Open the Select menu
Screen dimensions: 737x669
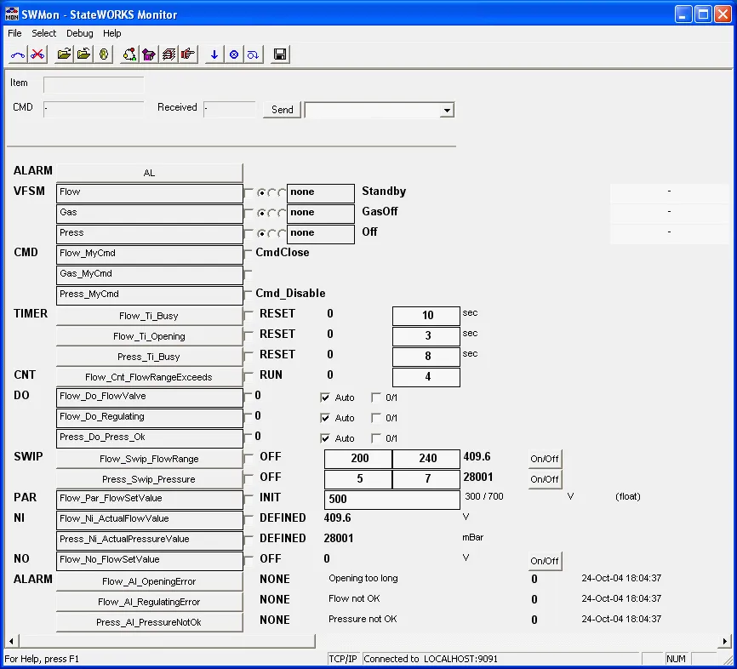[x=44, y=33]
